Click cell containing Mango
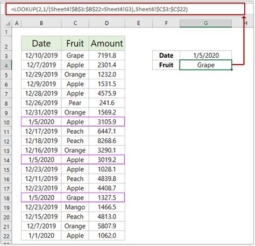The height and width of the screenshot is (246, 255). pyautogui.click(x=75, y=207)
